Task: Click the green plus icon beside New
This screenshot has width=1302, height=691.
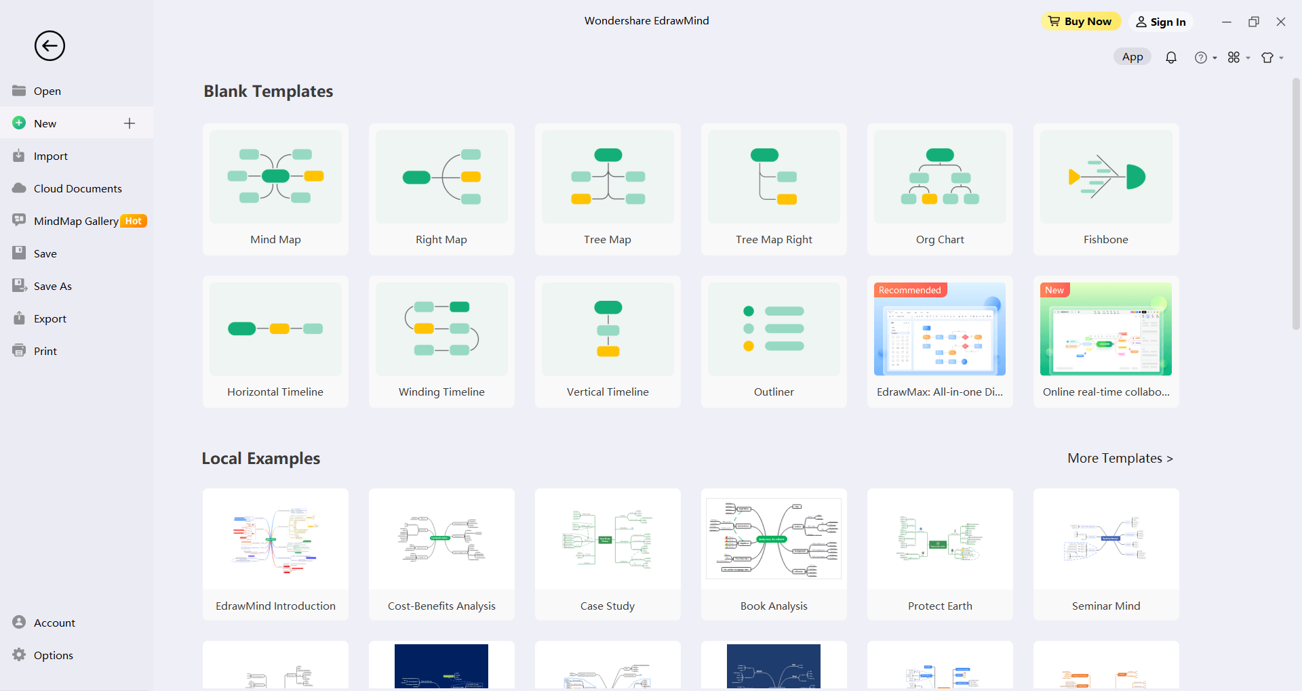Action: [x=19, y=123]
